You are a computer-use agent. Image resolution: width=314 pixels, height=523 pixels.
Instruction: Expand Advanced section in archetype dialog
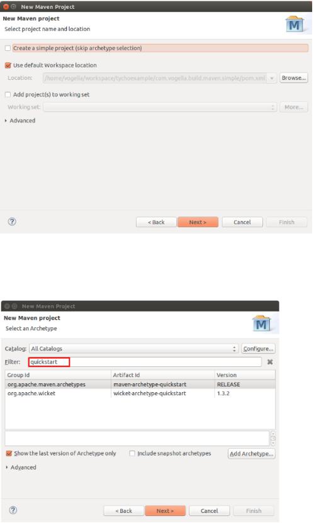point(21,468)
